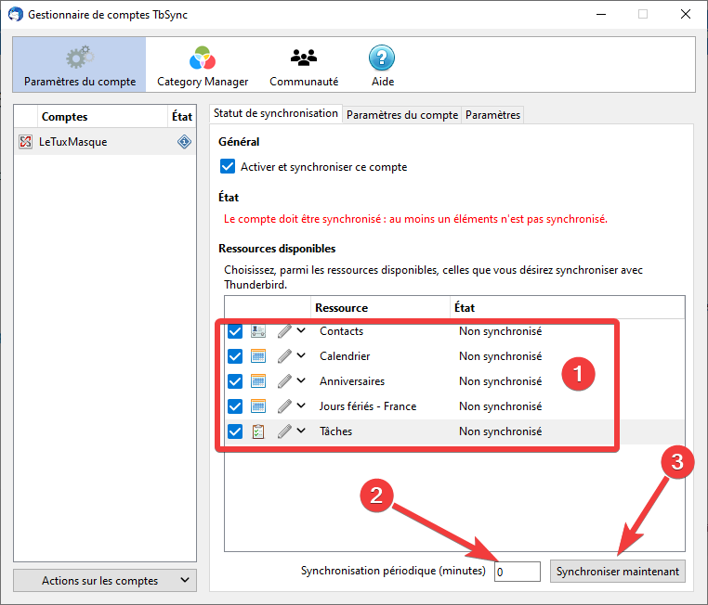Click the Calendrier resource name
The width and height of the screenshot is (708, 605).
coord(345,356)
